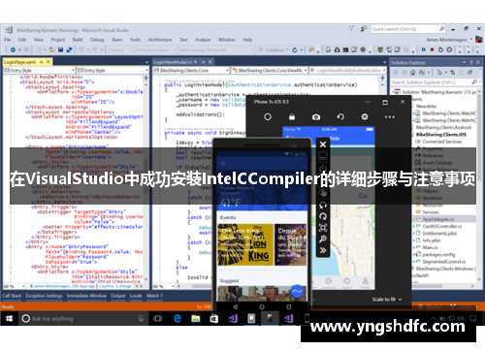Open the Analyze menu
Viewport: 485px width, 351px height.
pyautogui.click(x=203, y=40)
